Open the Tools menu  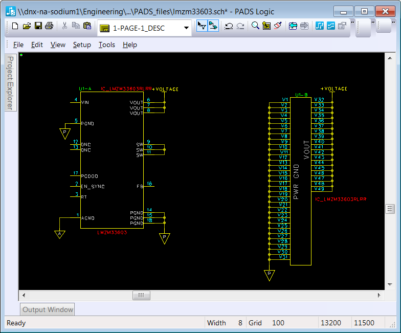pos(106,45)
